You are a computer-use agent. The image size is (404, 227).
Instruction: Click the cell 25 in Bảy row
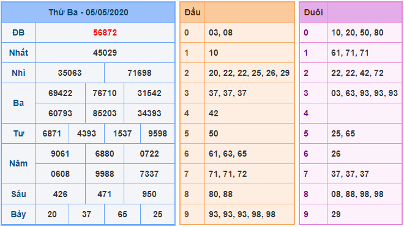tap(157, 214)
